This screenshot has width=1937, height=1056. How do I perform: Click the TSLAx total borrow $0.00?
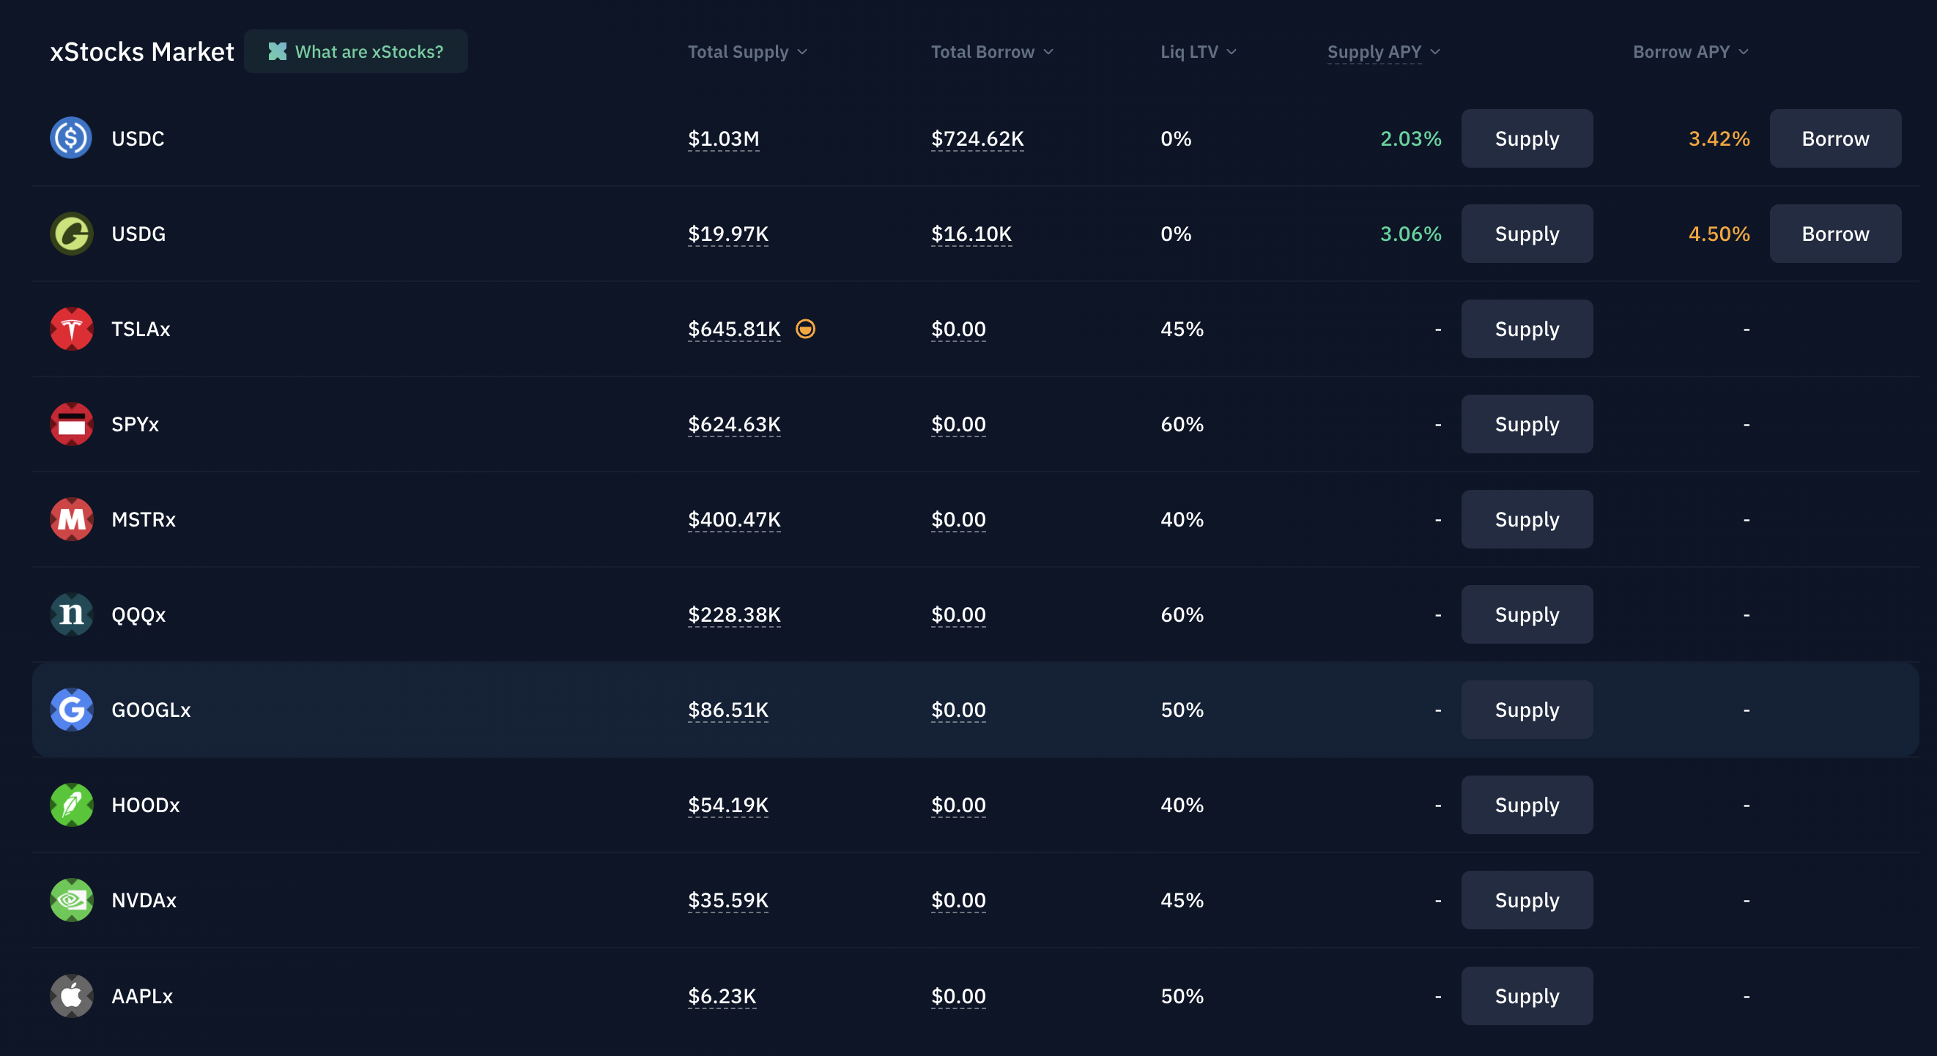(958, 330)
